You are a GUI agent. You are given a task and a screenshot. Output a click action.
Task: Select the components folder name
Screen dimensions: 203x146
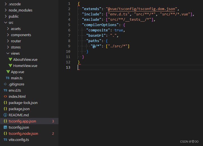tap(21, 35)
